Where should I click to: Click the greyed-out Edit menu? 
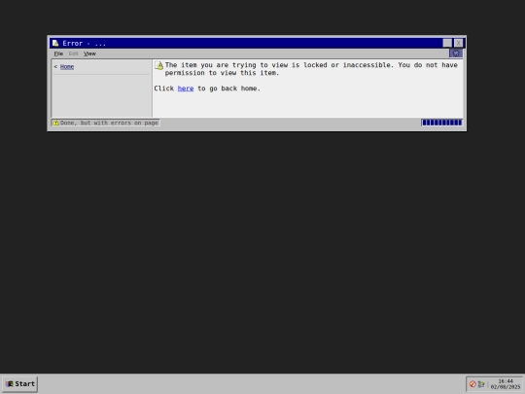pyautogui.click(x=73, y=54)
